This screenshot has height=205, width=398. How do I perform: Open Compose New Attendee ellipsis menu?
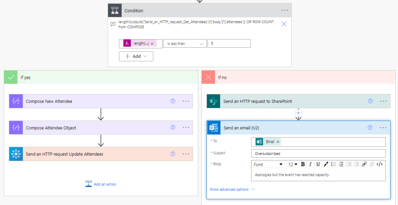tap(186, 101)
